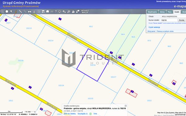Viewport: 186px width, 116px height.
Task: Click the Ukryj panel link
Action: click(151, 31)
